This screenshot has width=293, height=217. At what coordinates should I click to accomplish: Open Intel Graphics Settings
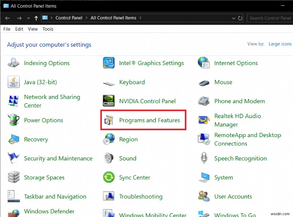pyautogui.click(x=152, y=63)
